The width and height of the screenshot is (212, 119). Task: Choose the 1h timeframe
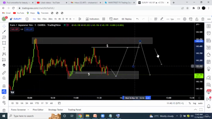pos(55,19)
